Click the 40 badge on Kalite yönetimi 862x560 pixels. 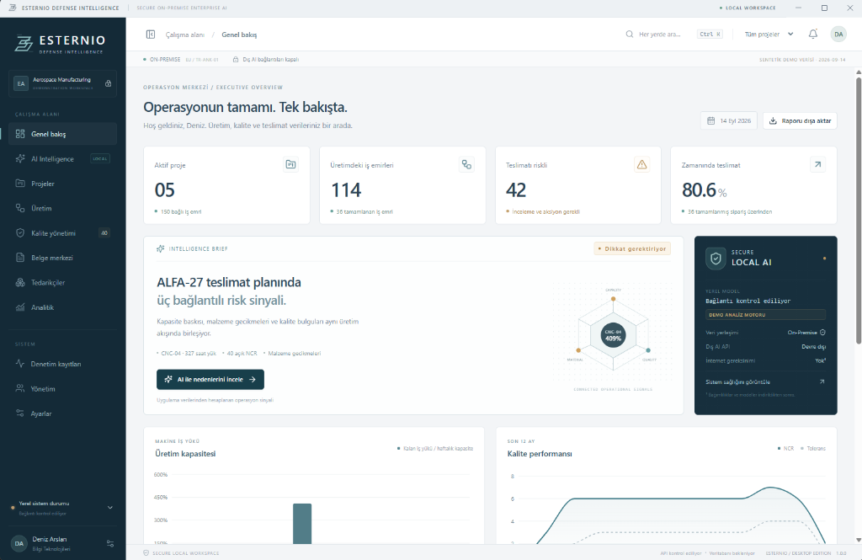pos(104,232)
